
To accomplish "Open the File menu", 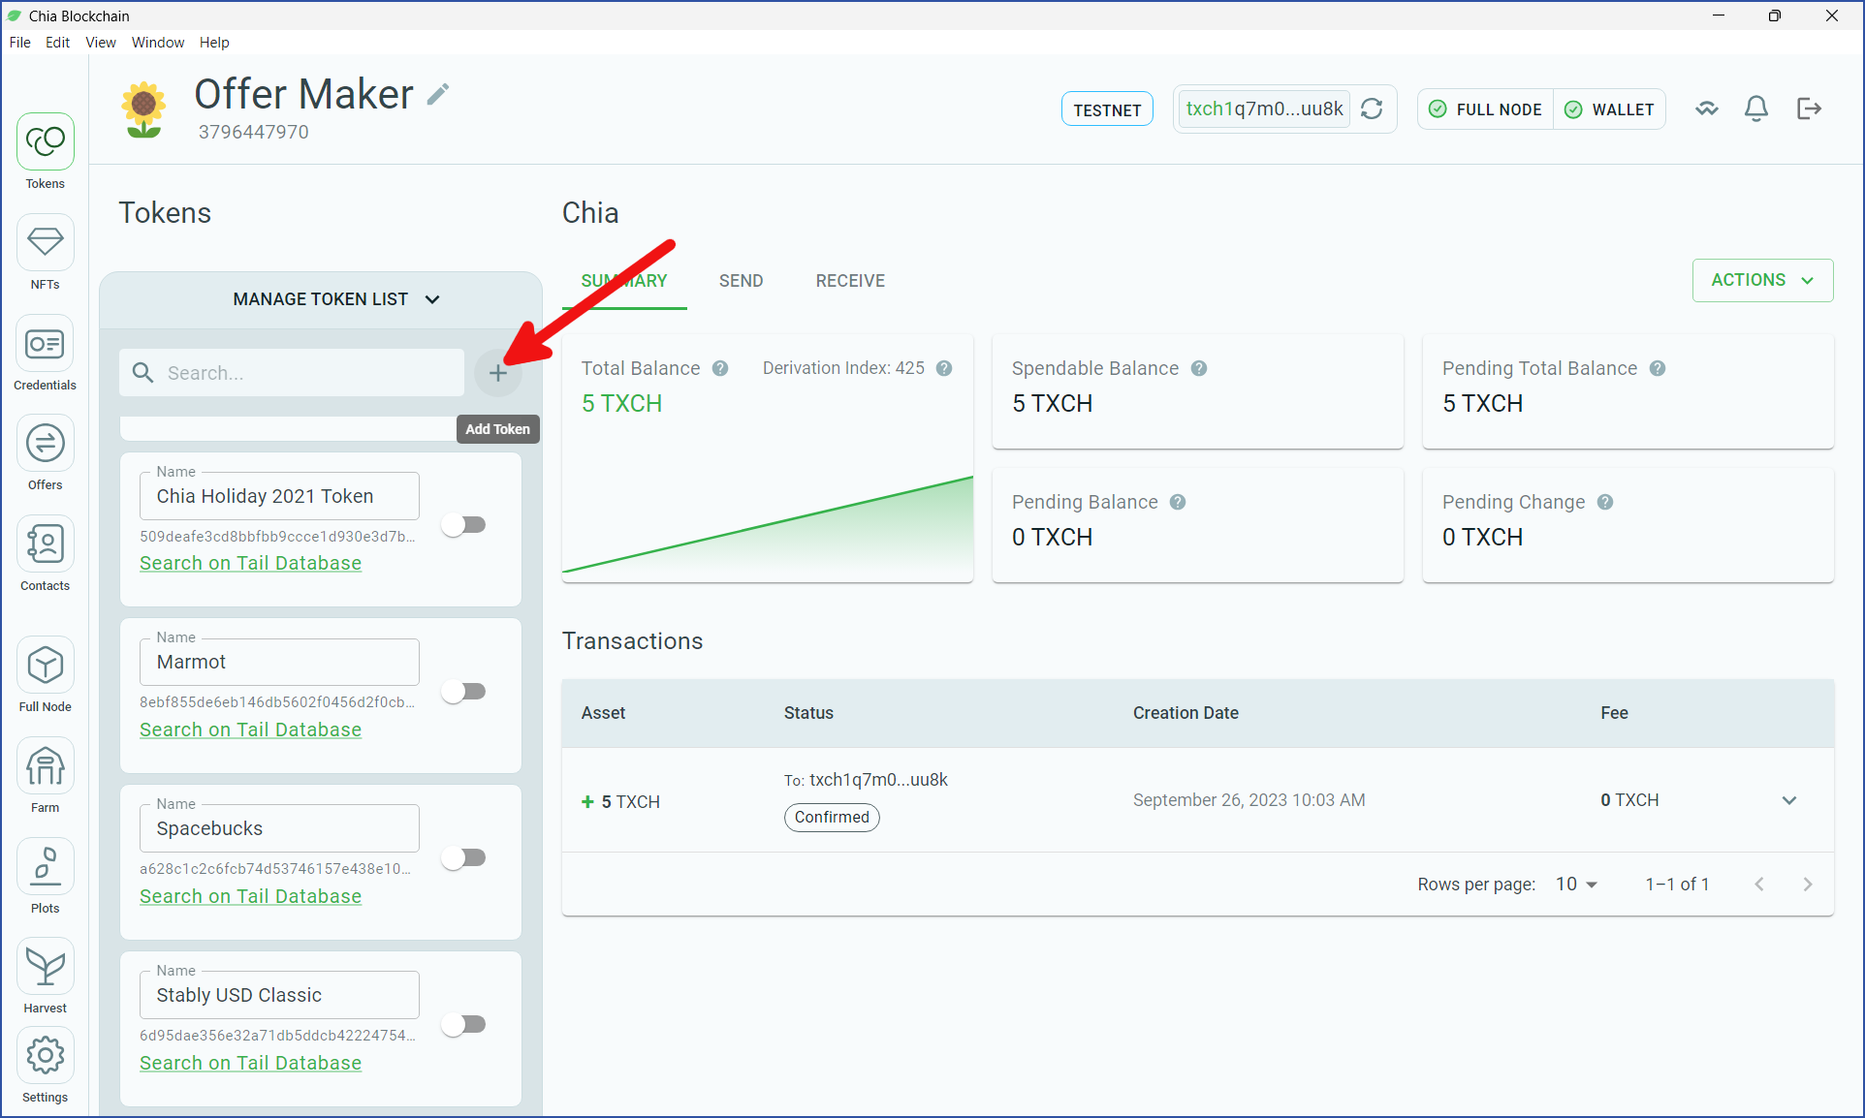I will [x=20, y=43].
